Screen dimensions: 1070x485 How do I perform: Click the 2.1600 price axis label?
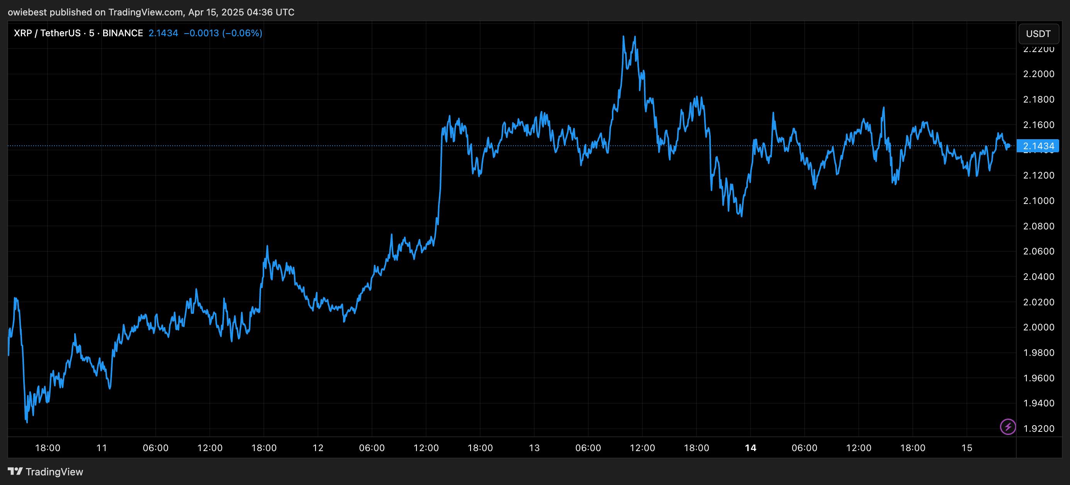(x=1038, y=125)
